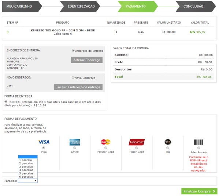The image size is (219, 196).
Task: Click the product name Kinesio Tex Gold FP
Action: (63, 30)
